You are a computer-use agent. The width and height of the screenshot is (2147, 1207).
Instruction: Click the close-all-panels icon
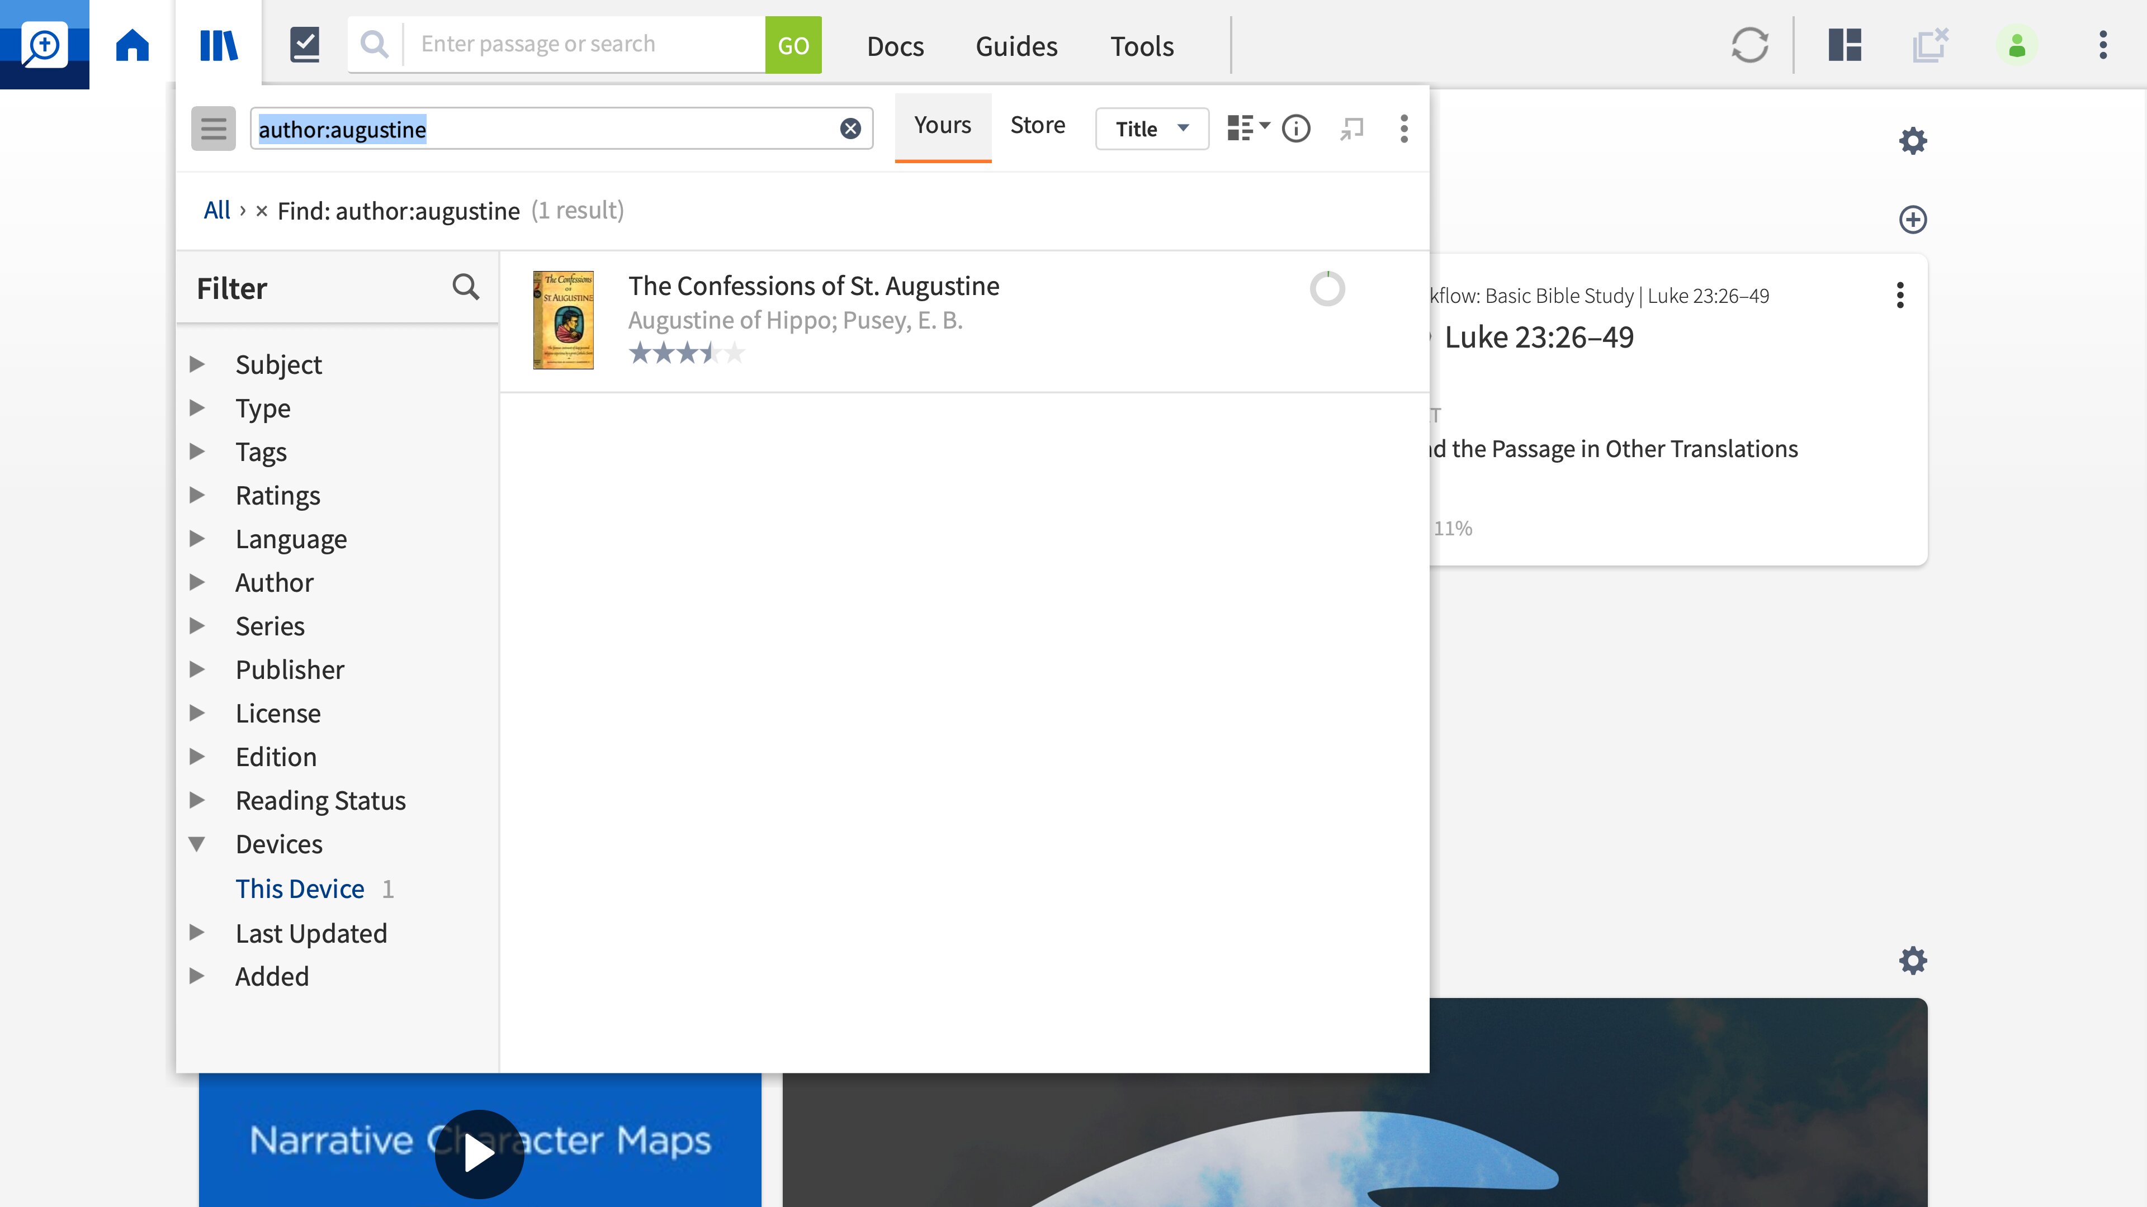click(1930, 45)
